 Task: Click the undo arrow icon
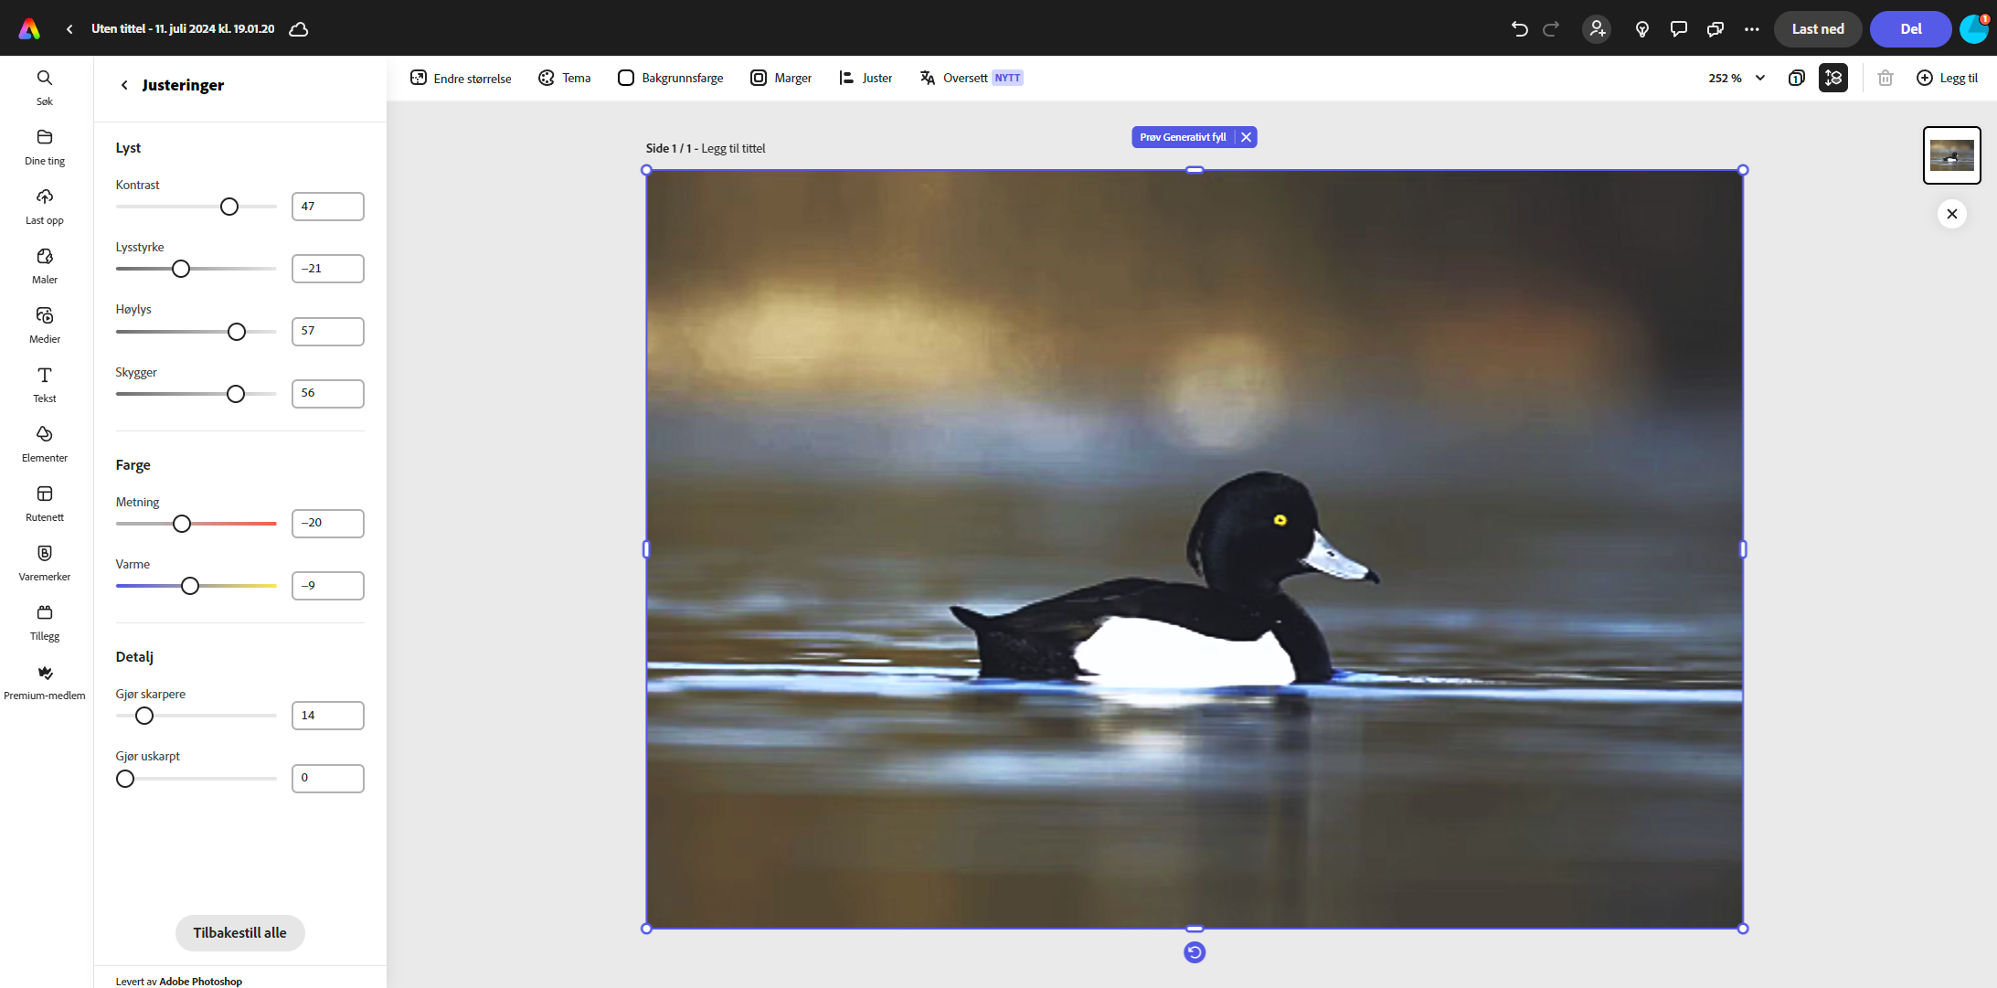click(x=1519, y=29)
